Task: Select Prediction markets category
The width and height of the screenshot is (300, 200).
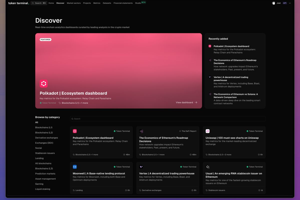Action: pos(45,174)
